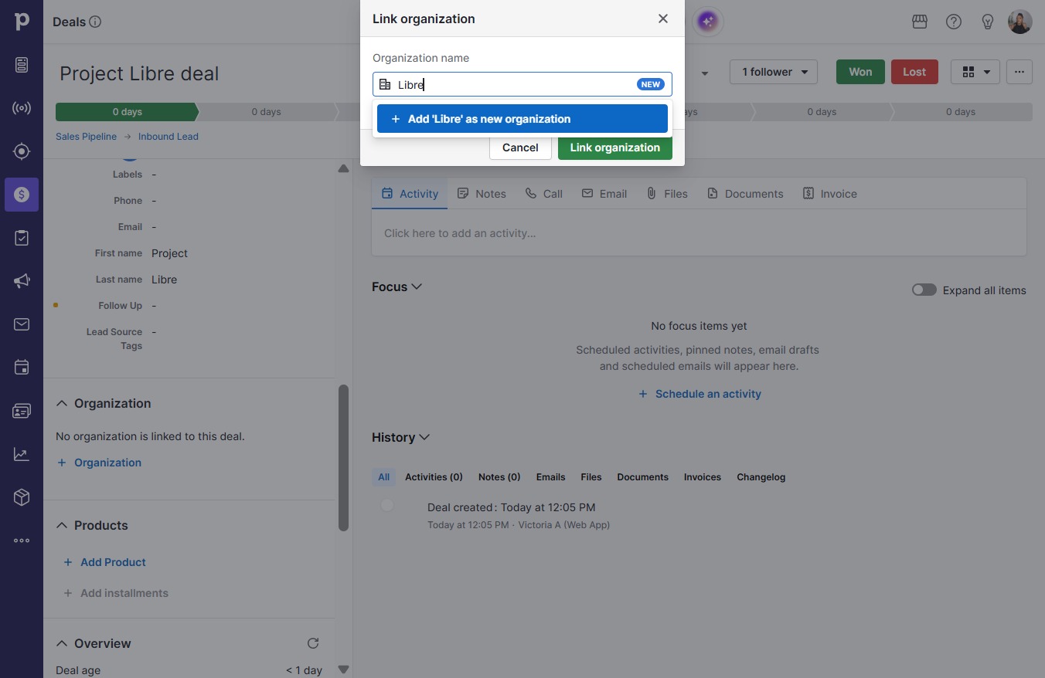This screenshot has height=678, width=1045.
Task: Filter history by Activities (0)
Action: (434, 477)
